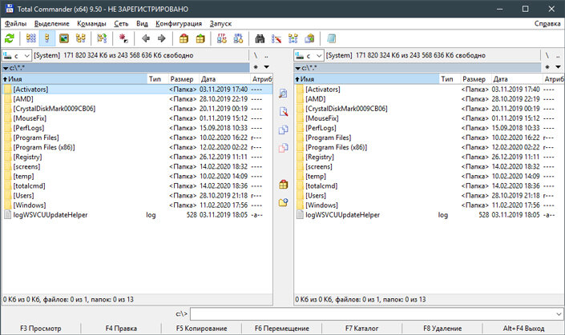
Task: Expand command line history dropdown
Action: coord(559,314)
